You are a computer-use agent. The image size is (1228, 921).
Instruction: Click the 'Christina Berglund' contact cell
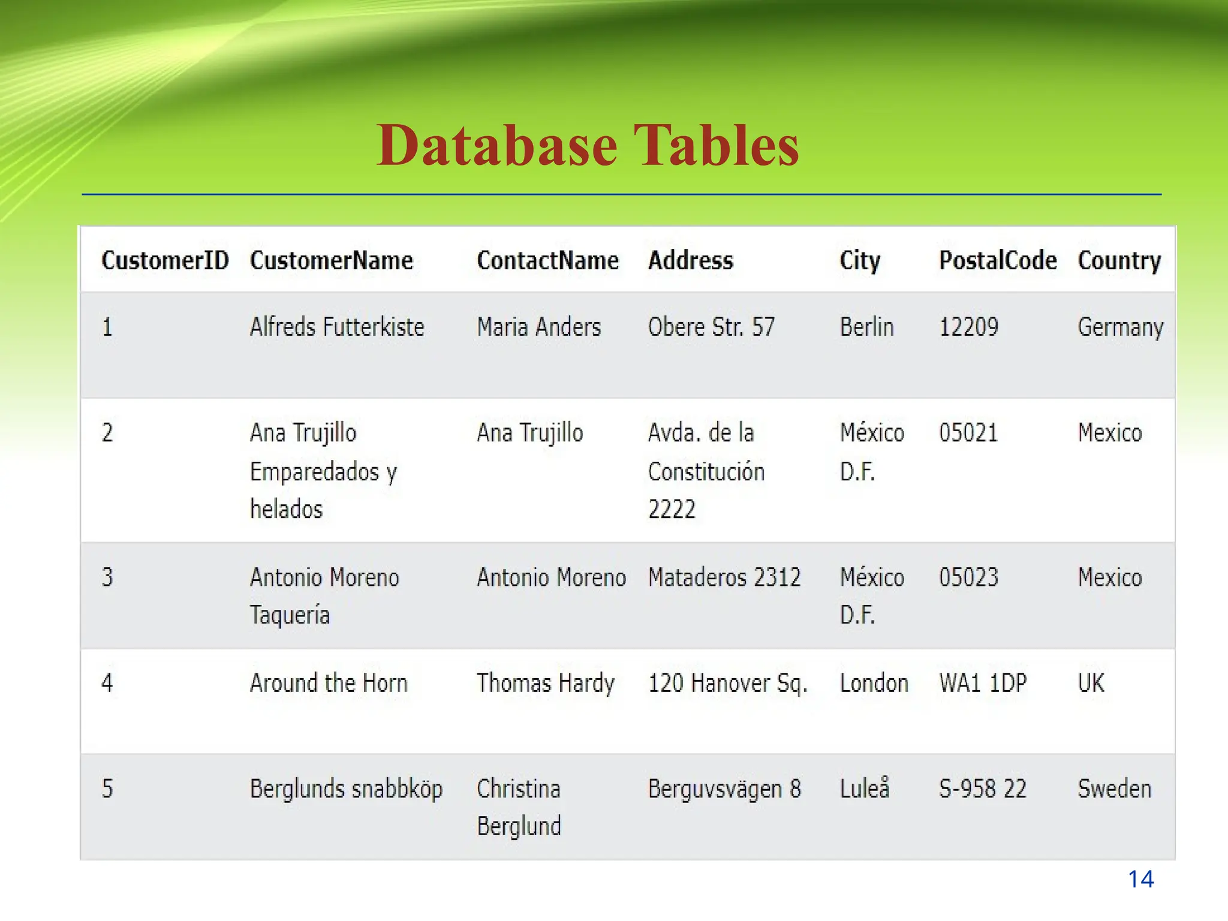[519, 808]
